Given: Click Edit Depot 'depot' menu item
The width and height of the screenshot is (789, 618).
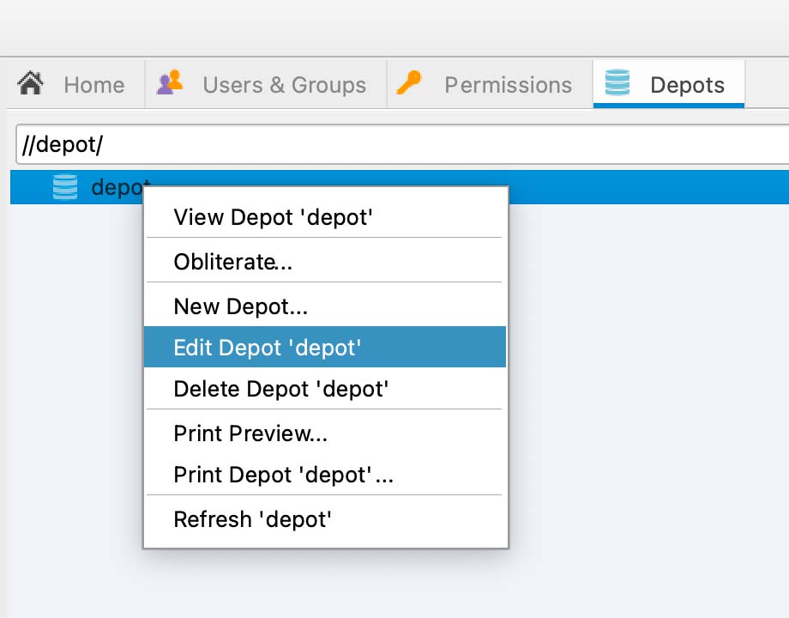Looking at the screenshot, I should [x=325, y=347].
